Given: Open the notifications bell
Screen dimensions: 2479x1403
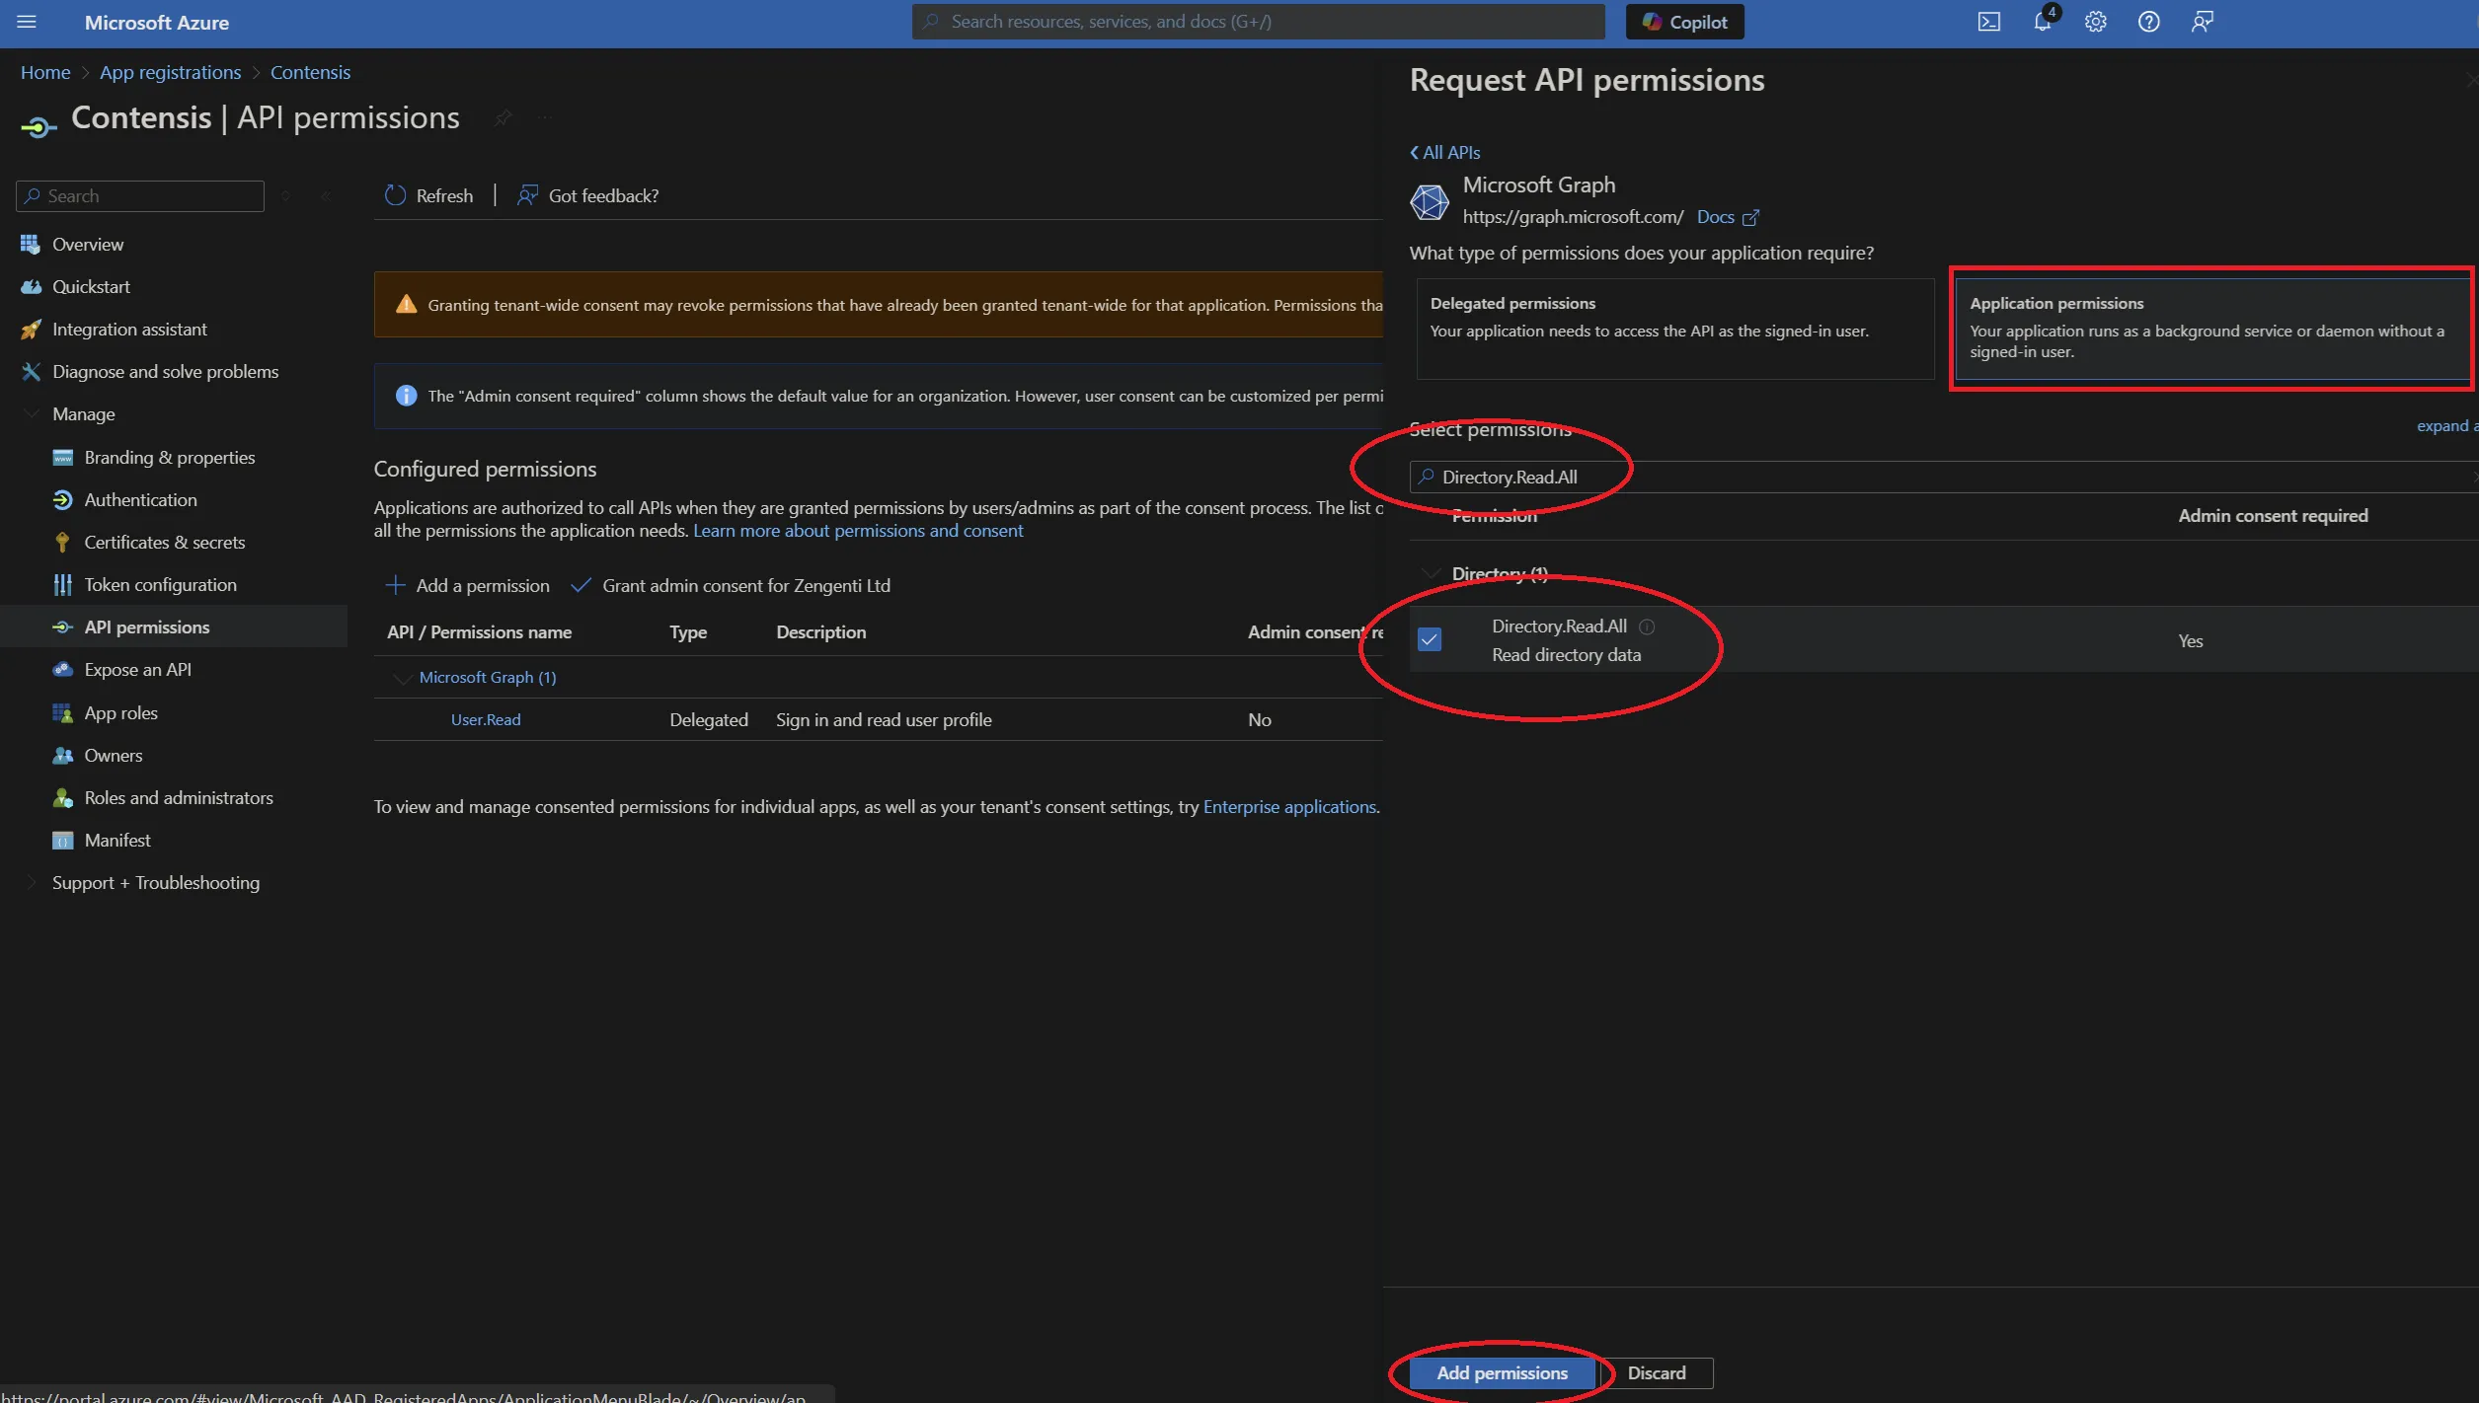Looking at the screenshot, I should click(2042, 22).
